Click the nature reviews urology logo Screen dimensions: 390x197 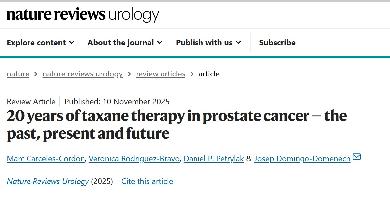click(83, 15)
